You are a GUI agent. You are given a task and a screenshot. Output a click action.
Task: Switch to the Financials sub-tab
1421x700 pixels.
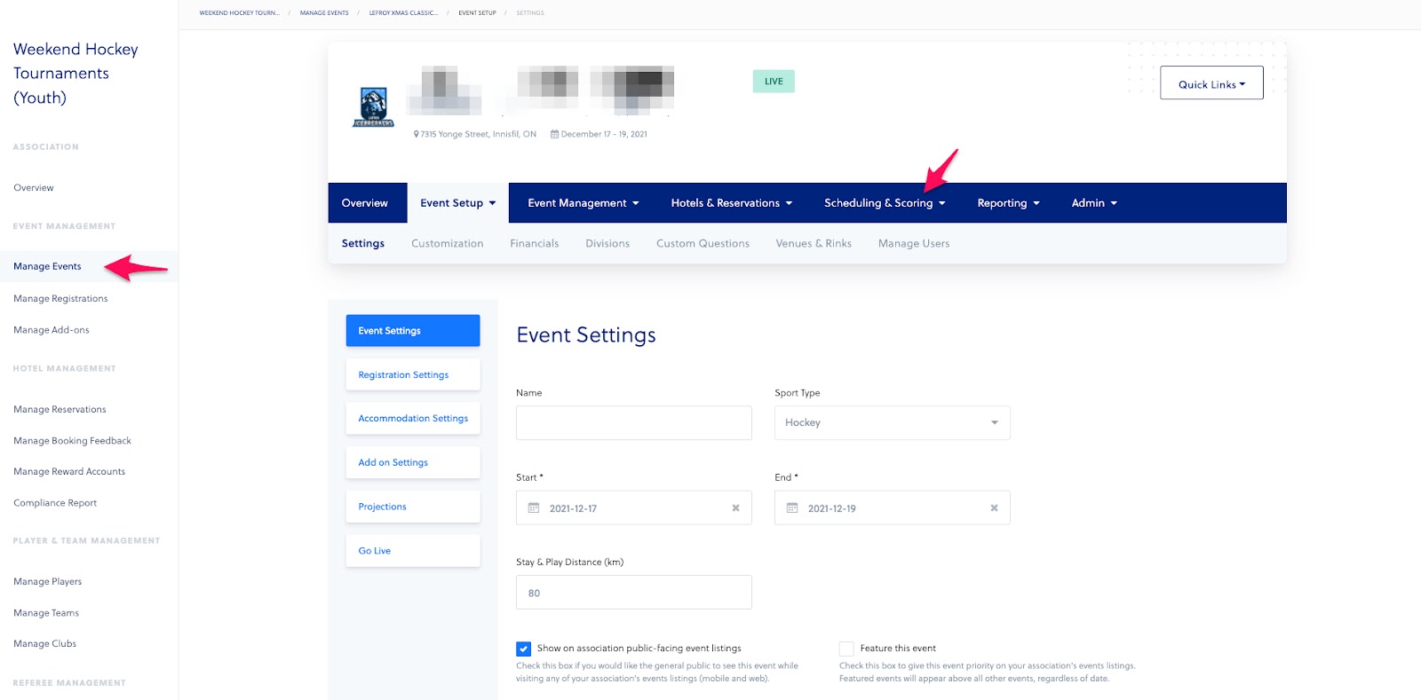(x=535, y=243)
